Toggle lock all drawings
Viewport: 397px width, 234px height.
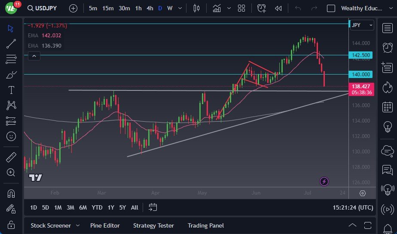coord(11,225)
